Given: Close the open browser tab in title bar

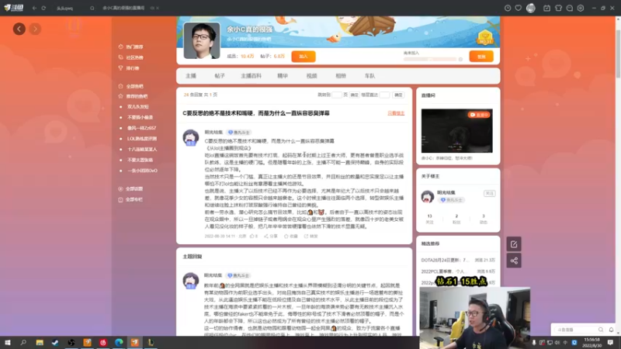Looking at the screenshot, I should pos(158,8).
